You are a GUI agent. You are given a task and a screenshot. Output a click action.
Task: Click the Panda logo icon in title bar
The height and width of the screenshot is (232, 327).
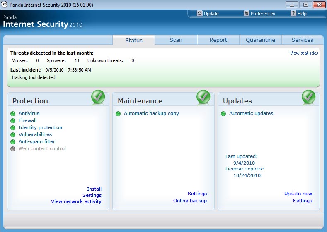5,5
